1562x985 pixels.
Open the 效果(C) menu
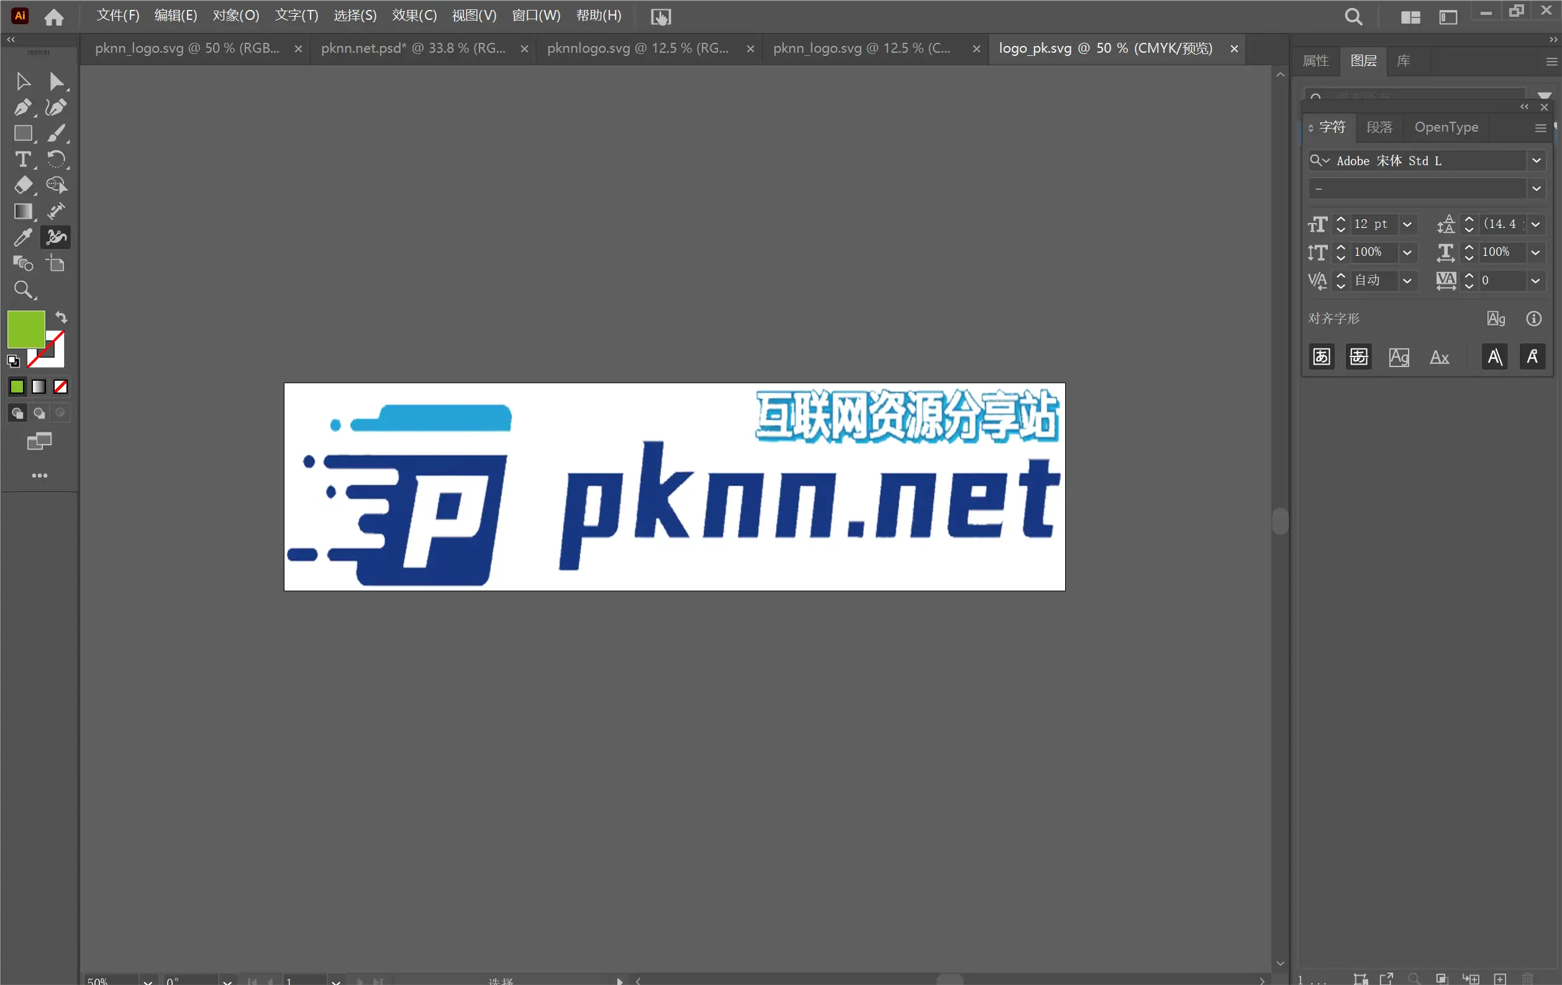tap(414, 16)
